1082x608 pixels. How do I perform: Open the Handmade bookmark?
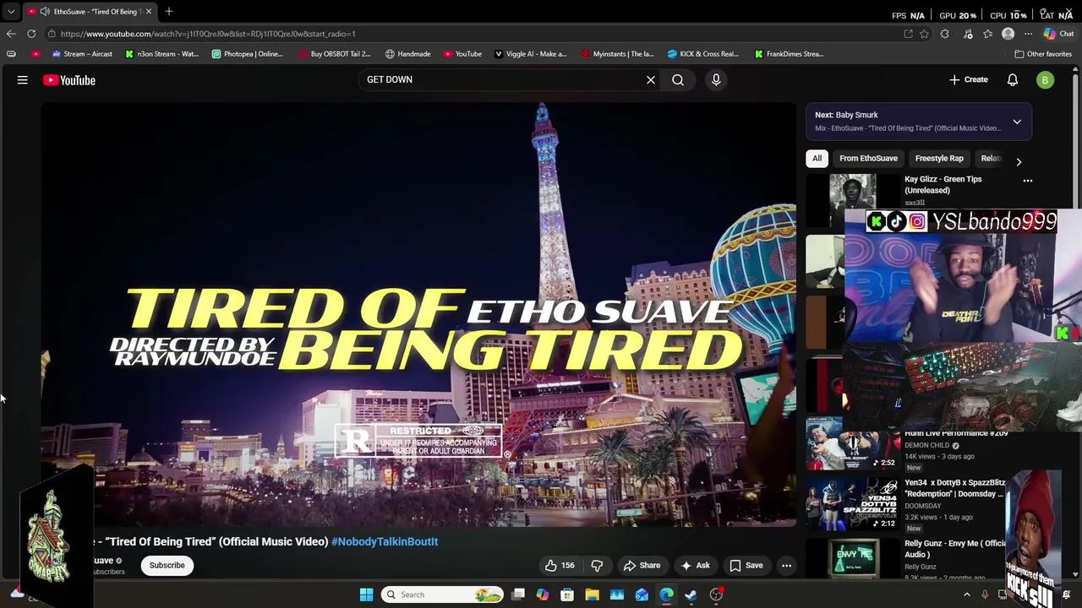[x=407, y=54]
